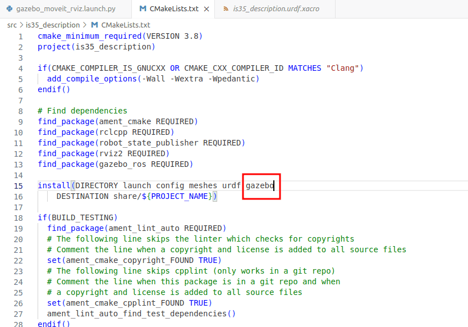This screenshot has width=468, height=327.
Task: Click on find_package(gazebo_ros REQUIRED) line
Action: 115,165
